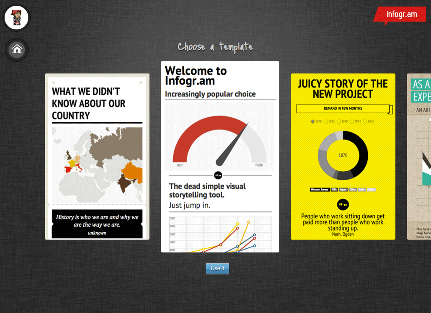Click the quote icon in Welcome template
The height and width of the screenshot is (313, 431).
point(218,175)
